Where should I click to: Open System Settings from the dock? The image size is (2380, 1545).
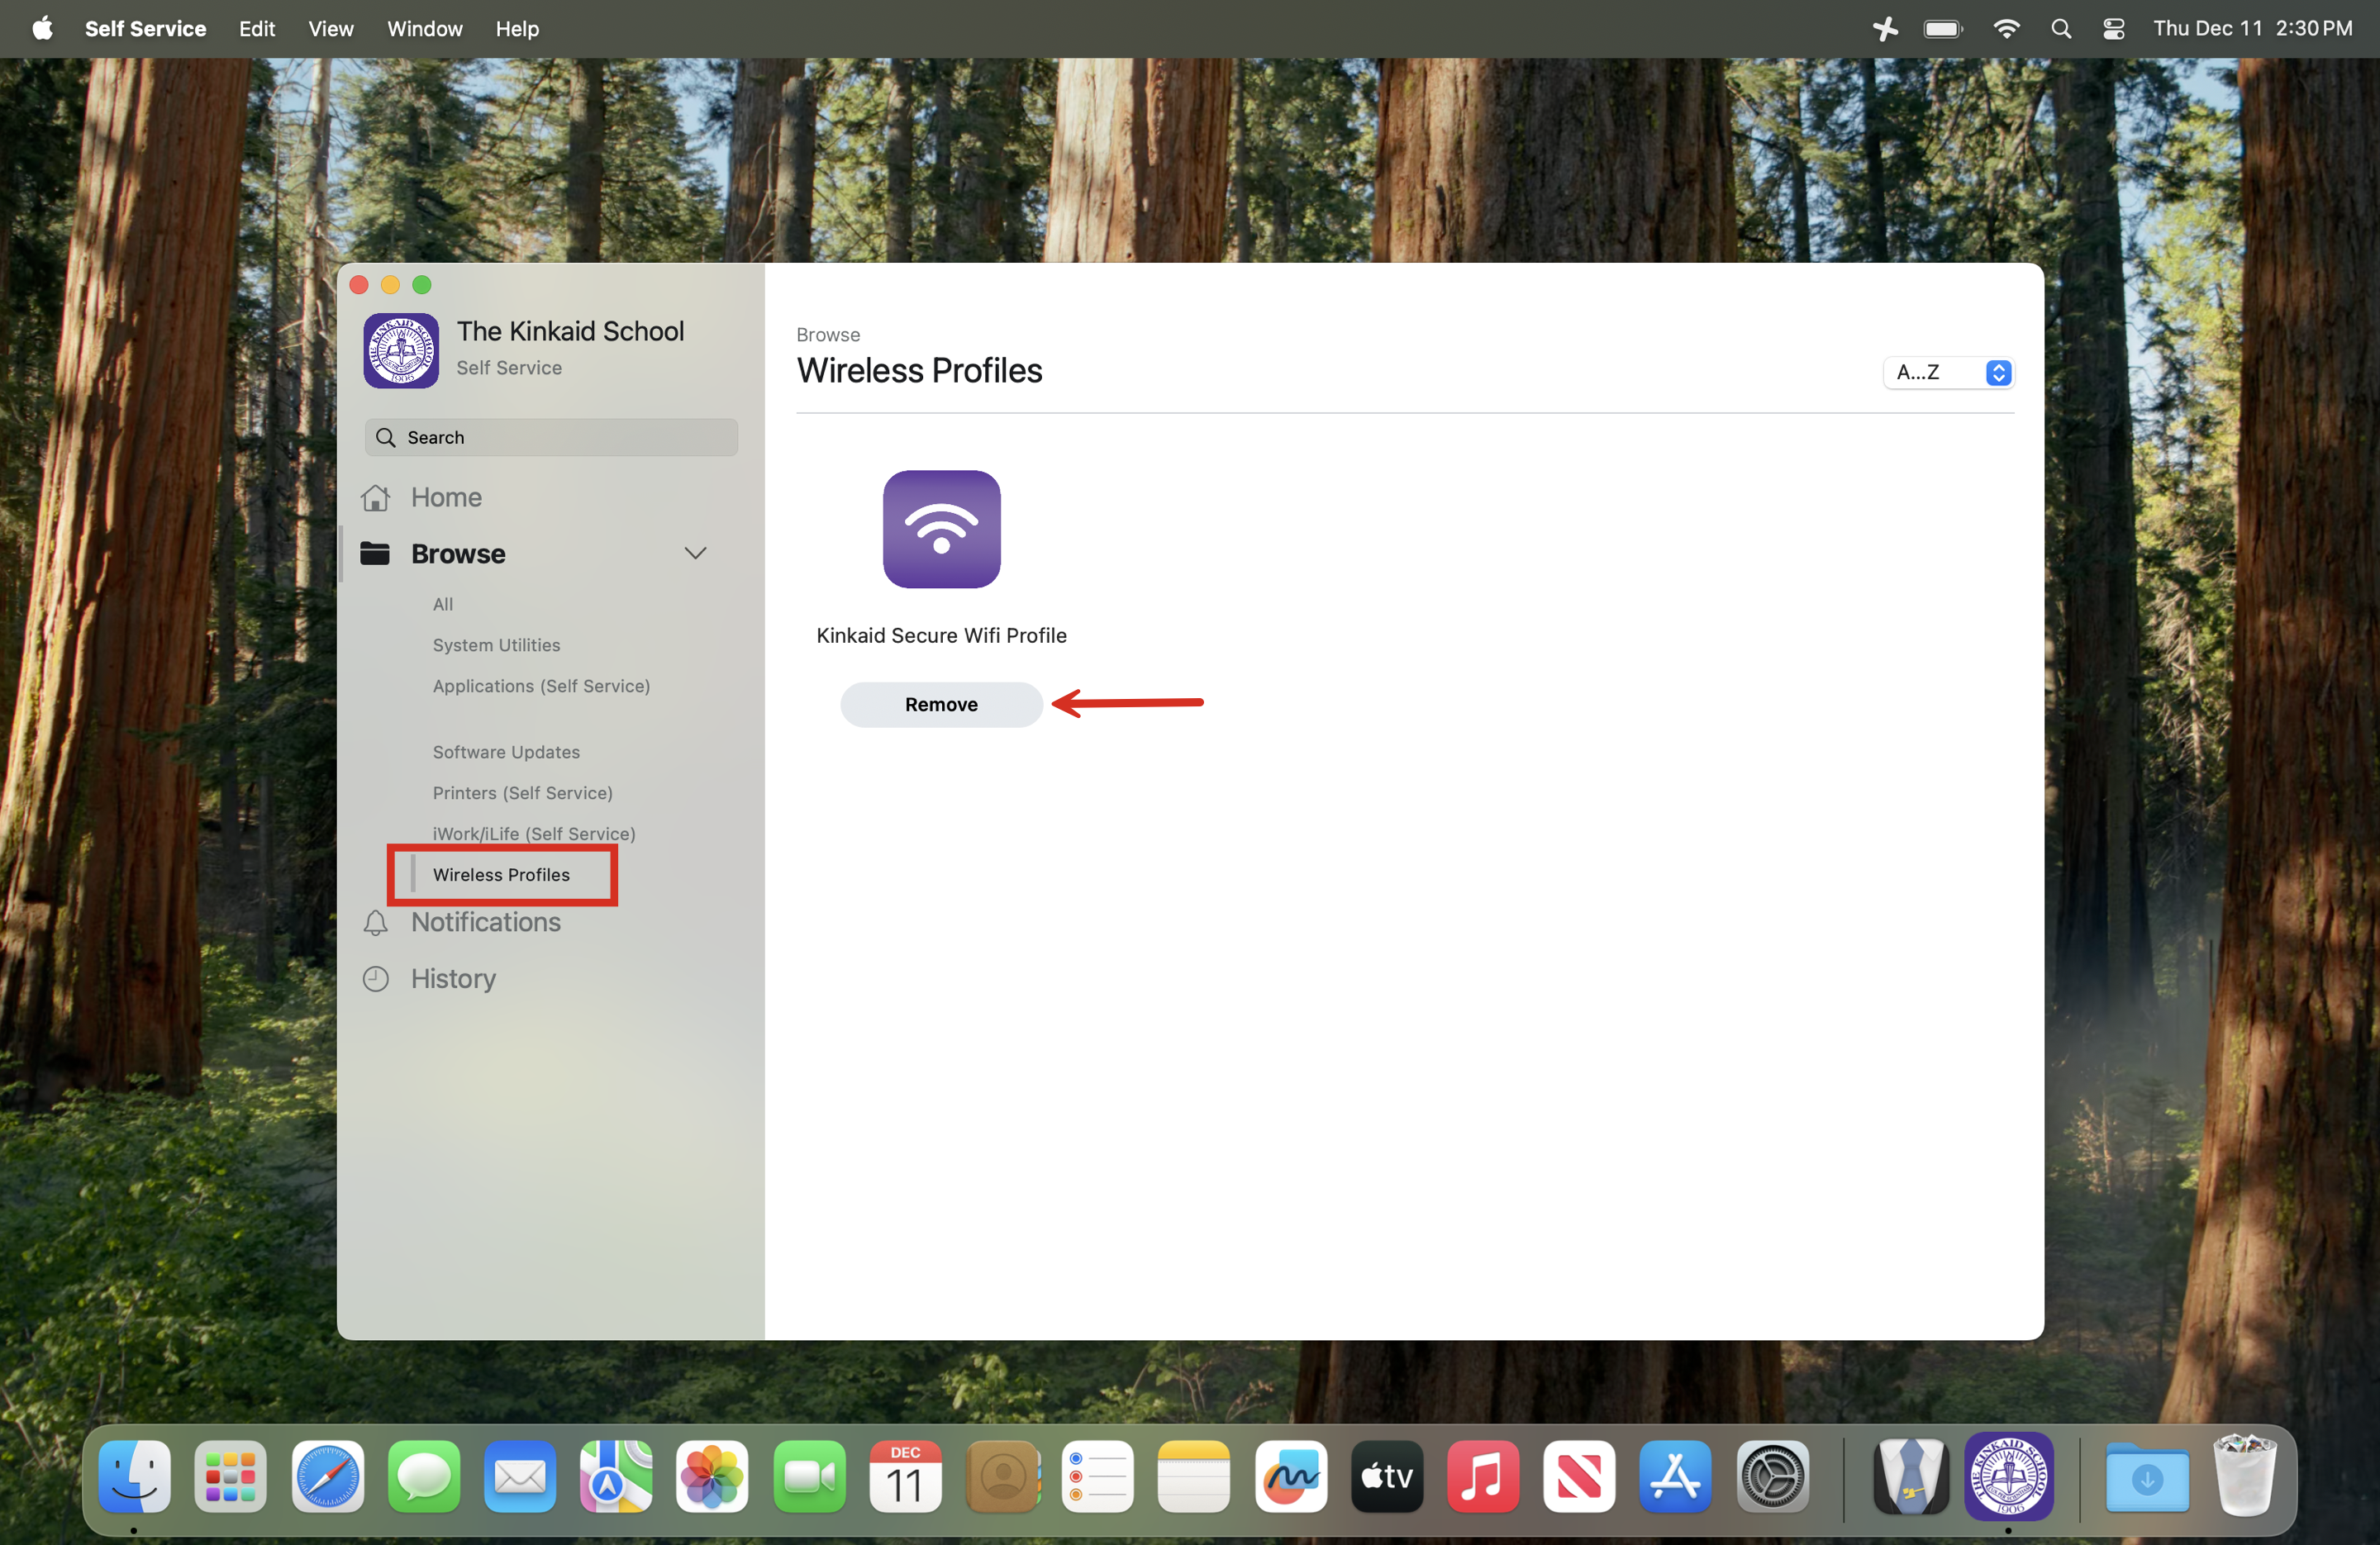1772,1476
